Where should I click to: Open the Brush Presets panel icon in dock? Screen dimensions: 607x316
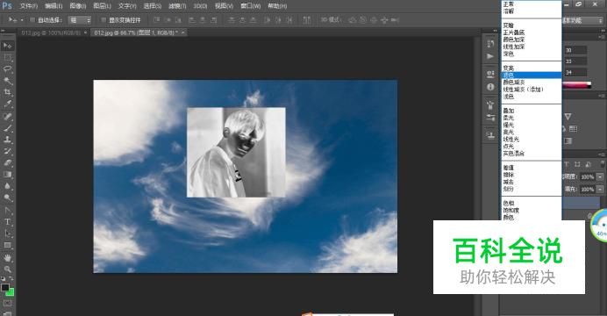coord(490,117)
